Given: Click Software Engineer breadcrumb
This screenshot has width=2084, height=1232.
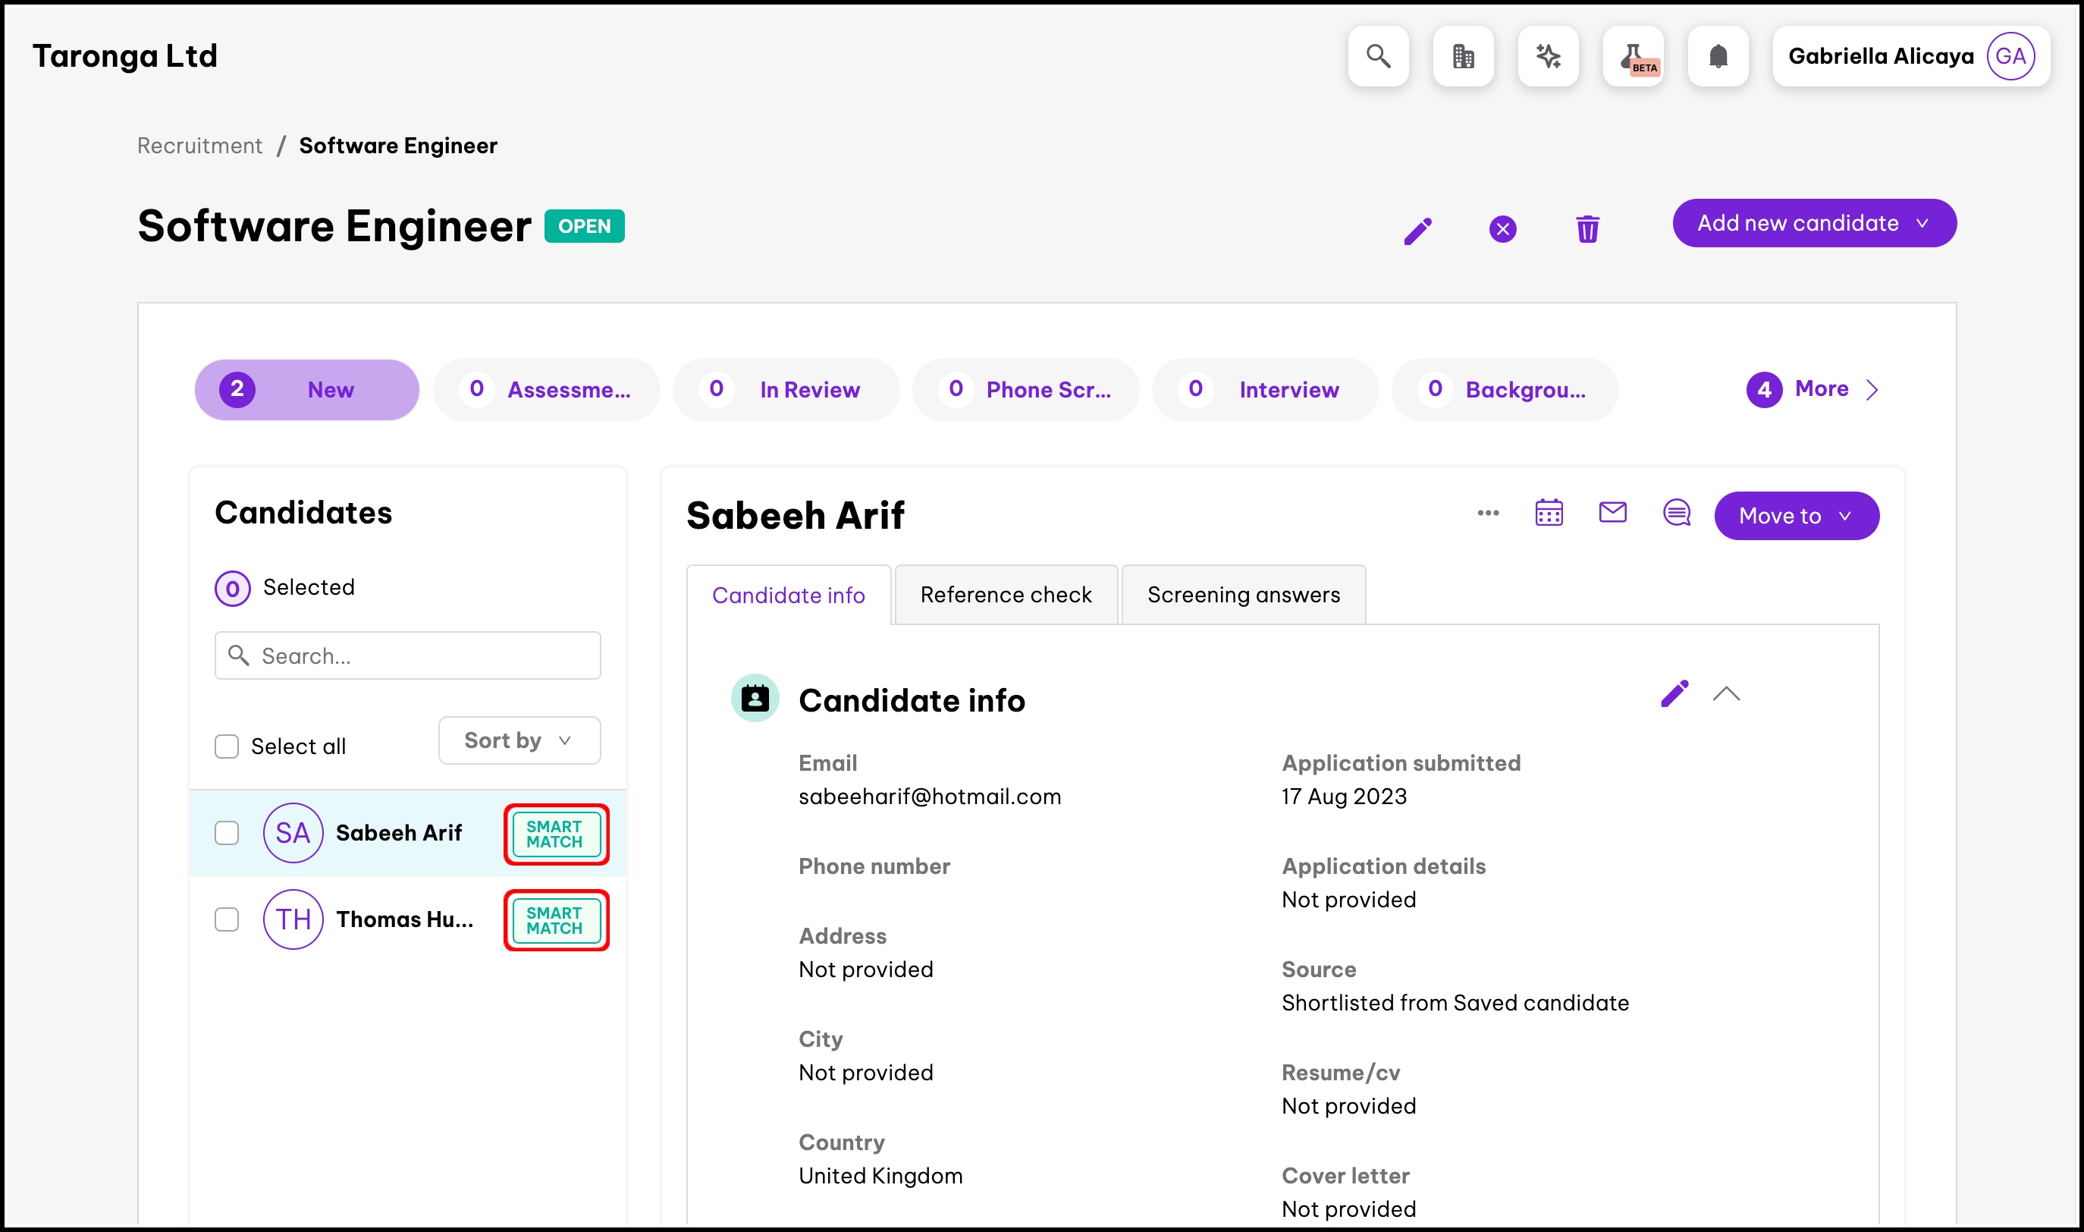Looking at the screenshot, I should point(398,146).
